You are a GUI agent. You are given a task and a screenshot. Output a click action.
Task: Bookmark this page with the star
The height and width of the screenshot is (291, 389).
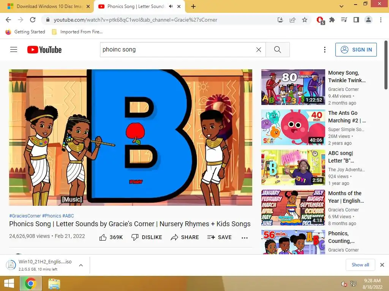(x=305, y=20)
